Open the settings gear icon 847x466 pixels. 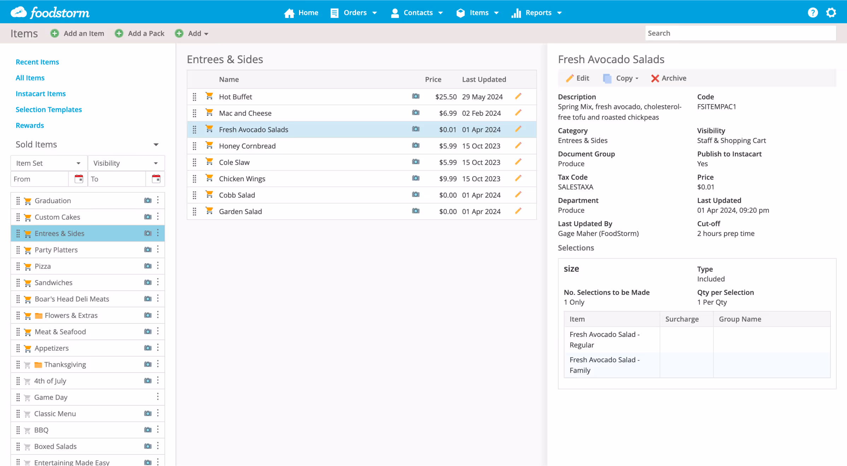pyautogui.click(x=831, y=12)
